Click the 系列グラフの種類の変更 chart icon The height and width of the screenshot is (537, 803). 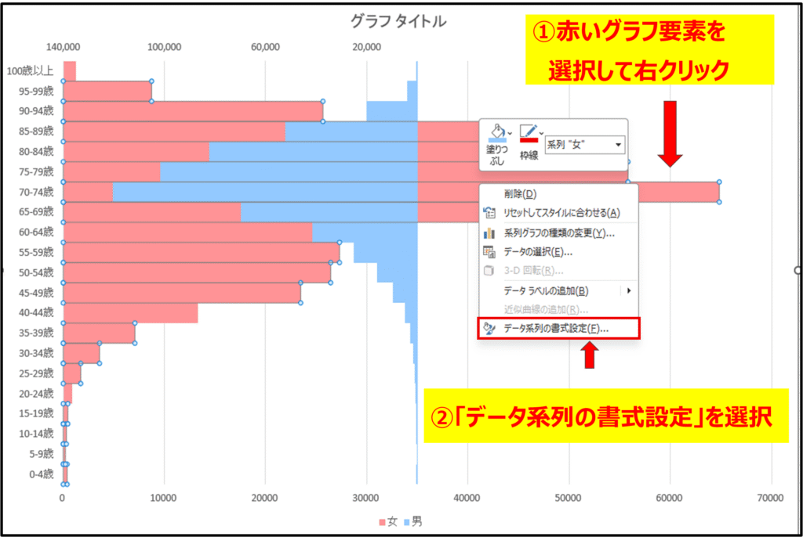click(490, 232)
